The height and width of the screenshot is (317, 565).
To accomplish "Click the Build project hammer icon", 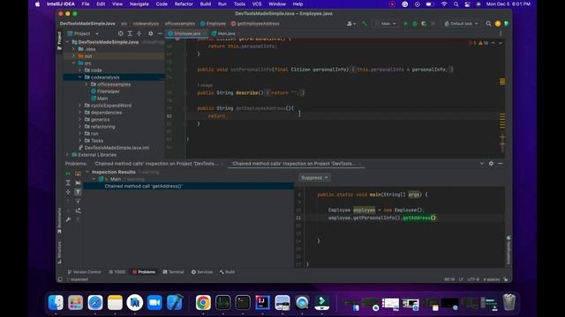I will coord(365,24).
